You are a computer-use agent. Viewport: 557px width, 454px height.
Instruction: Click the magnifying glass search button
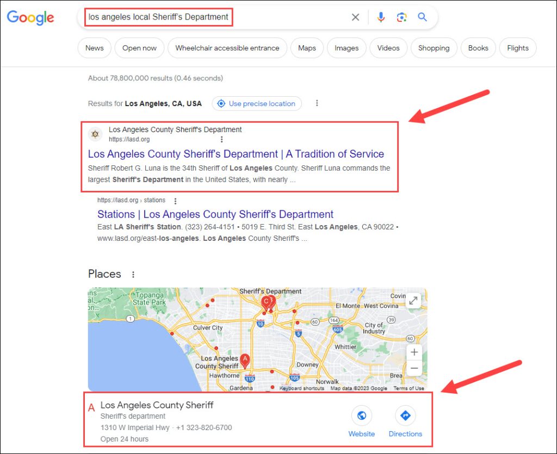click(422, 17)
